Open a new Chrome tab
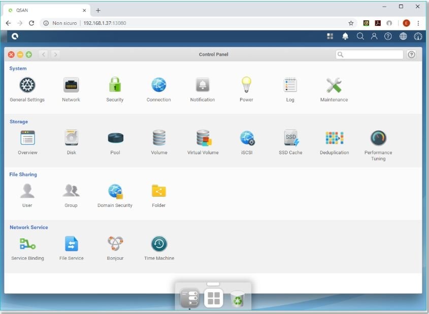429x314 pixels. (98, 10)
